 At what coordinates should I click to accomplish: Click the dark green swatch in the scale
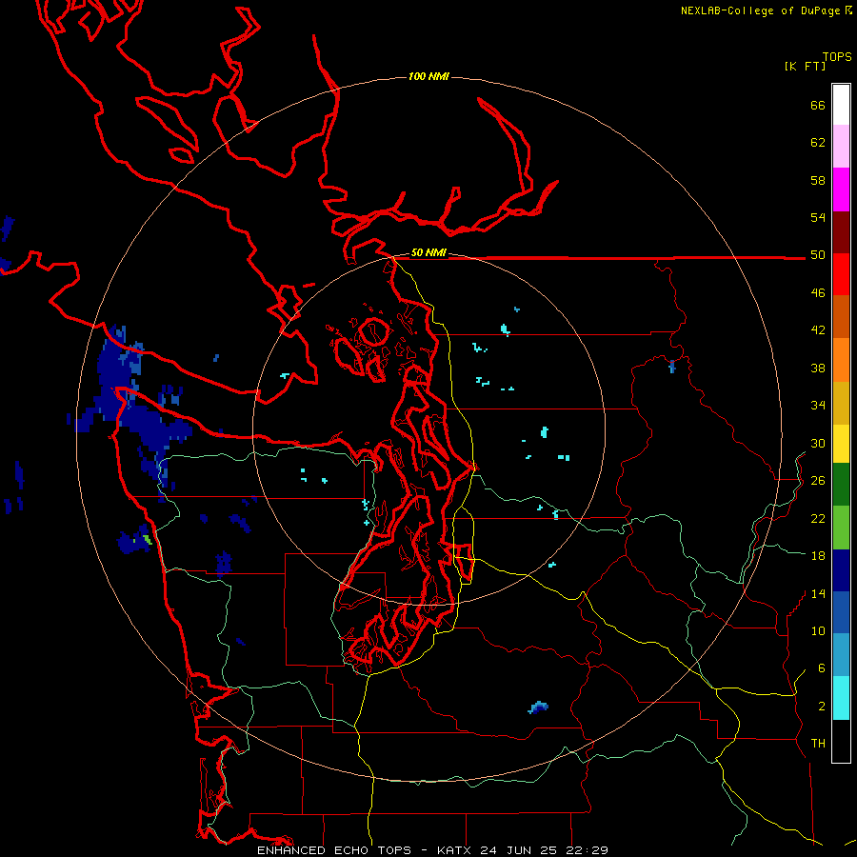click(841, 485)
